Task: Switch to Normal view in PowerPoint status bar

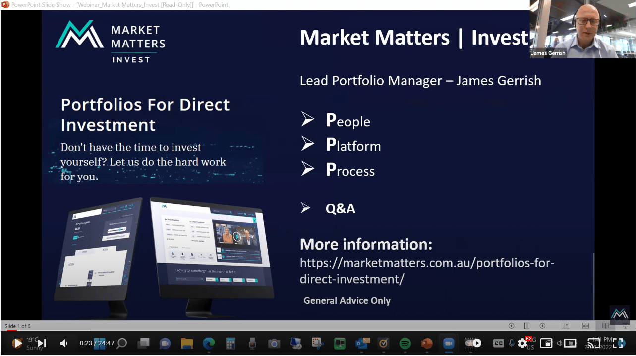Action: click(566, 326)
